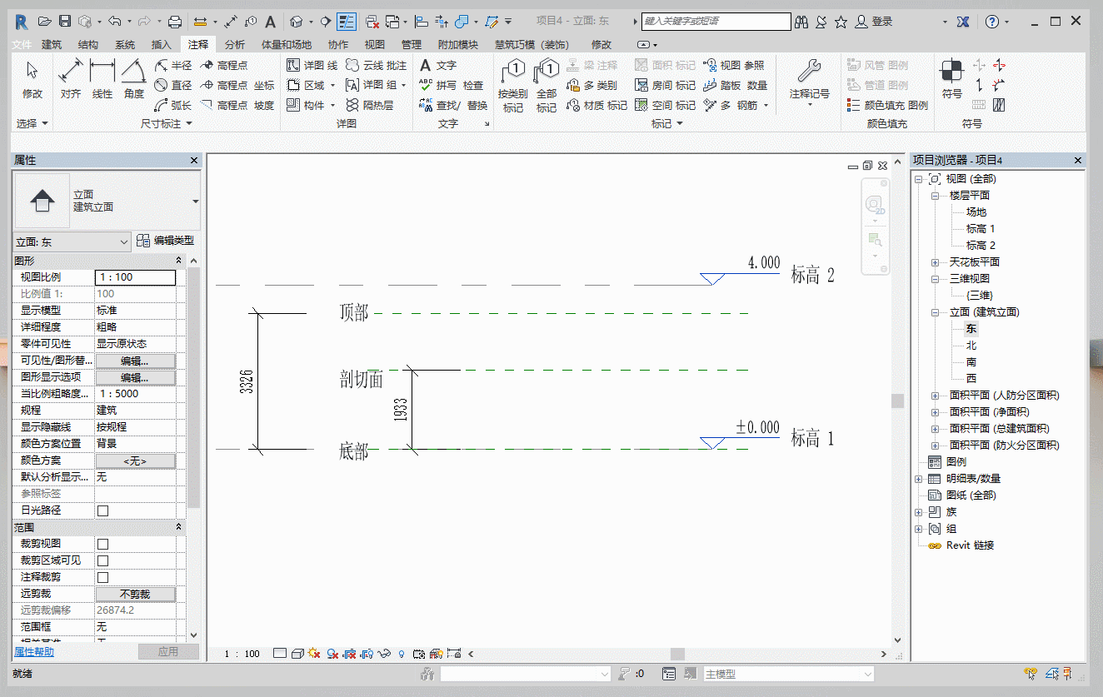Click the 视图比例 1:100 field
Screen dimensions: 1103x697
(x=137, y=277)
